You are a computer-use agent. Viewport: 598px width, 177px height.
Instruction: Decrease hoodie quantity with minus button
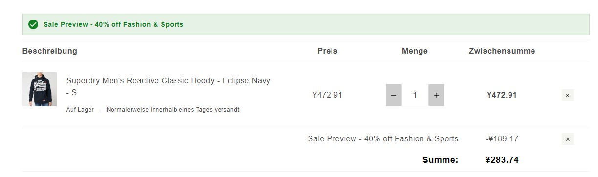(x=394, y=95)
